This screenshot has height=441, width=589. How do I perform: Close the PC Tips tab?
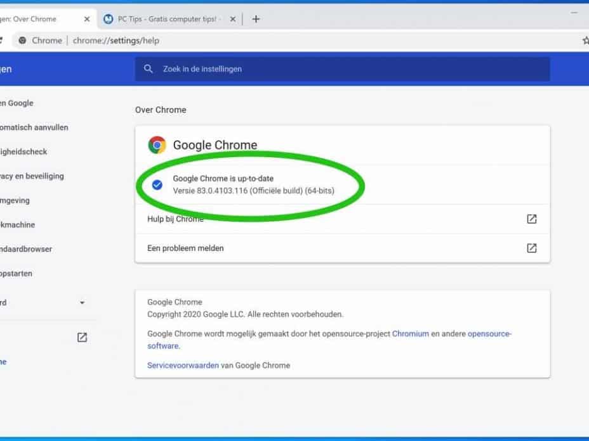(233, 19)
